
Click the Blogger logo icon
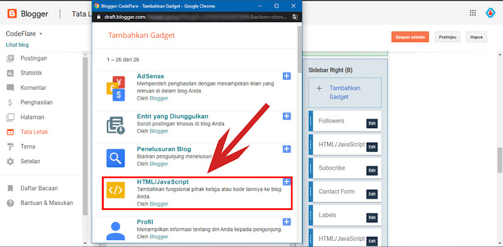coord(12,14)
